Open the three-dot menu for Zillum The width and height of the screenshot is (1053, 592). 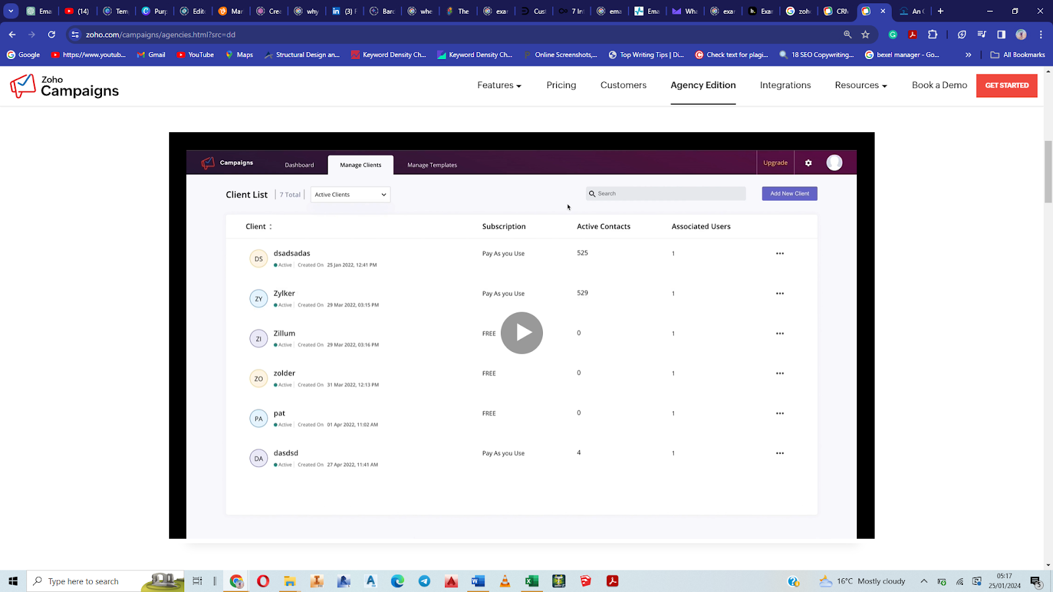click(780, 333)
